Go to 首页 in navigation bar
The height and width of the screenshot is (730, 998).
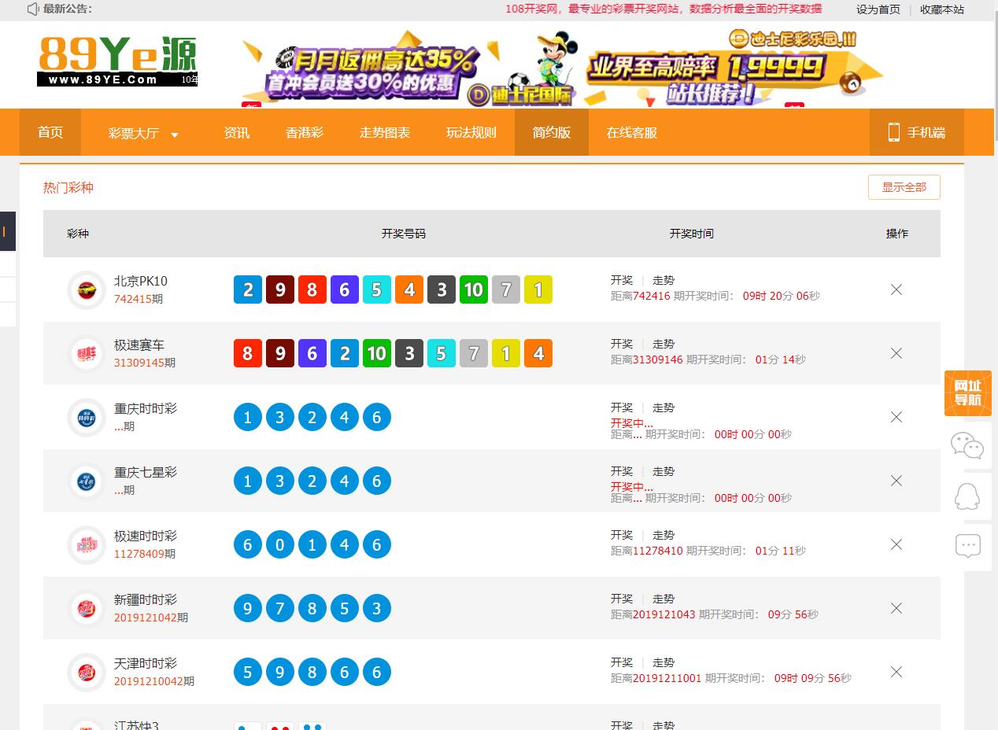pyautogui.click(x=50, y=132)
